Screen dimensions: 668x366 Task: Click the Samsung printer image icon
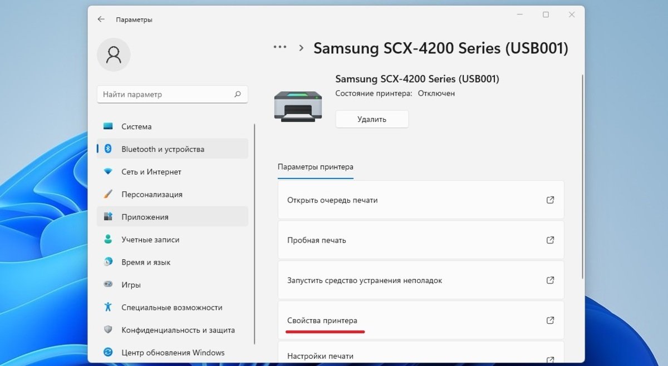click(x=298, y=106)
